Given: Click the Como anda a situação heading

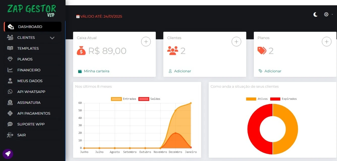Looking at the screenshot, I should tap(244, 87).
